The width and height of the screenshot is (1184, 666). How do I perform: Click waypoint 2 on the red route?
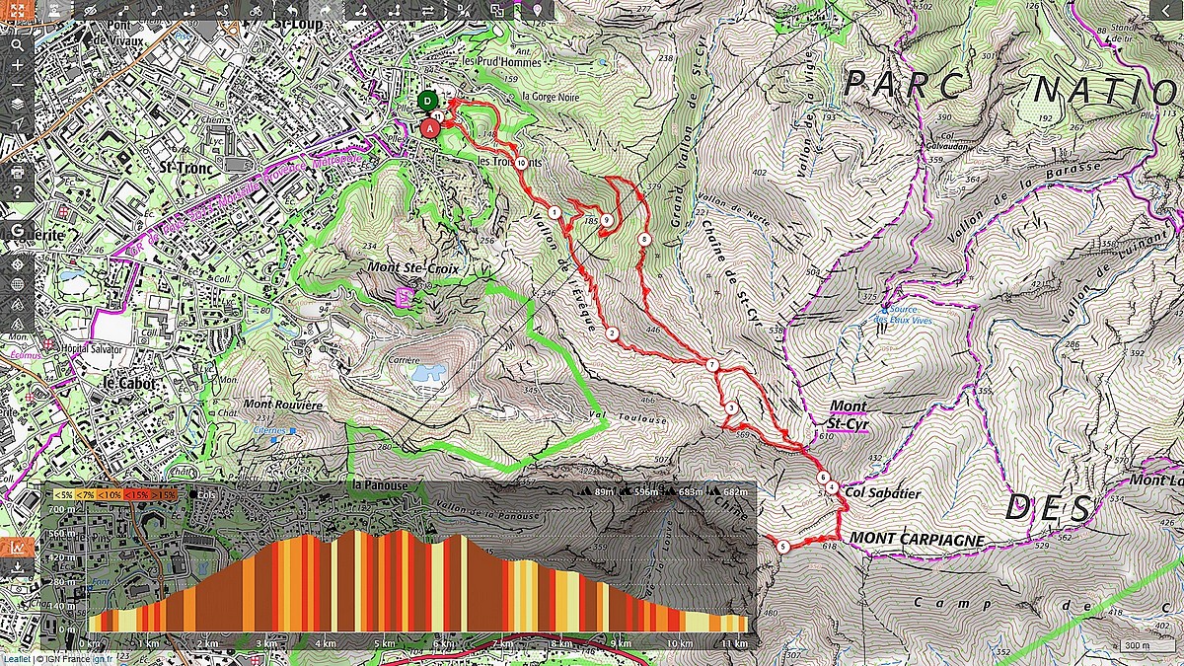point(613,333)
